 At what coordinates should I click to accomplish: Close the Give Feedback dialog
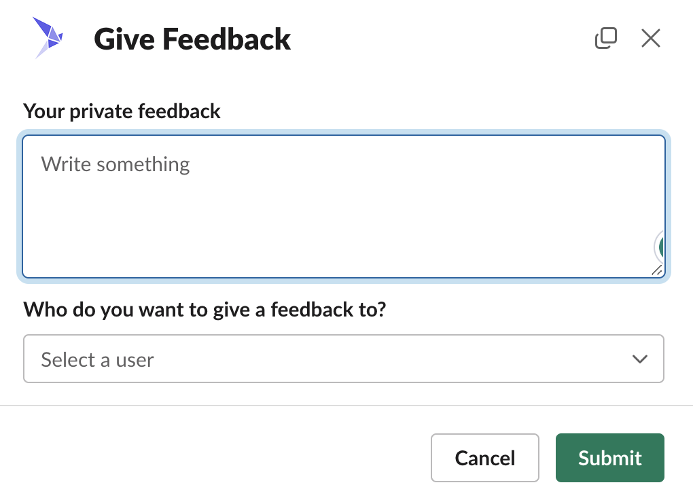(651, 39)
